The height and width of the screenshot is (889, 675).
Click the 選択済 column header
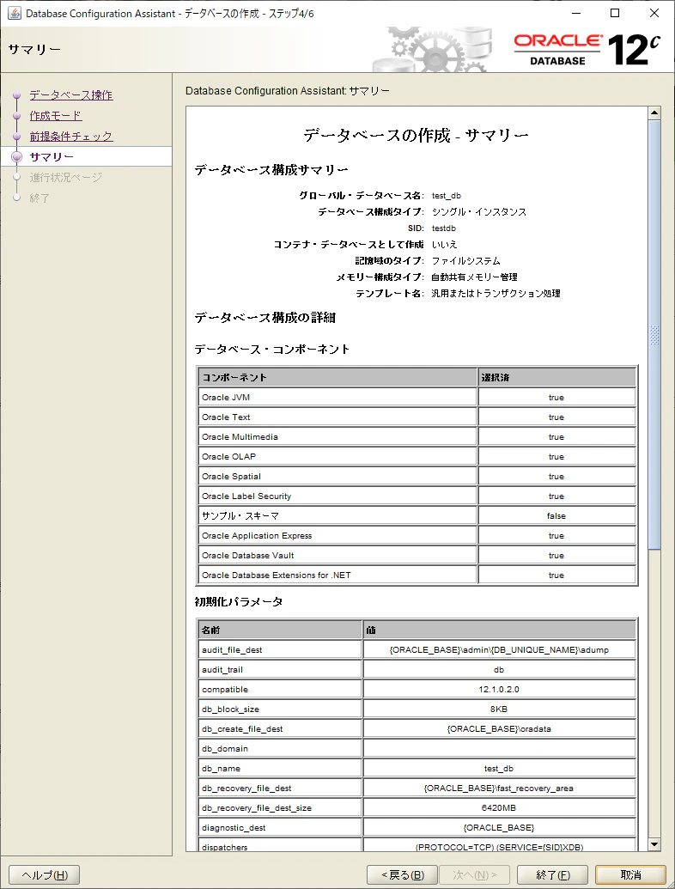[x=556, y=378]
